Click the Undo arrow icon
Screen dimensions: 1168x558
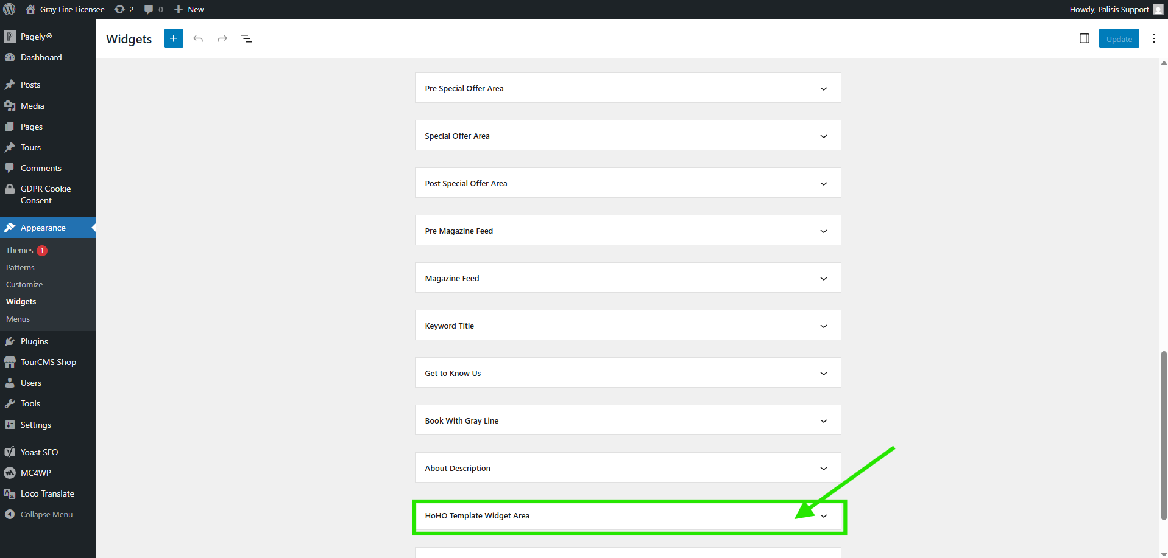(x=198, y=38)
